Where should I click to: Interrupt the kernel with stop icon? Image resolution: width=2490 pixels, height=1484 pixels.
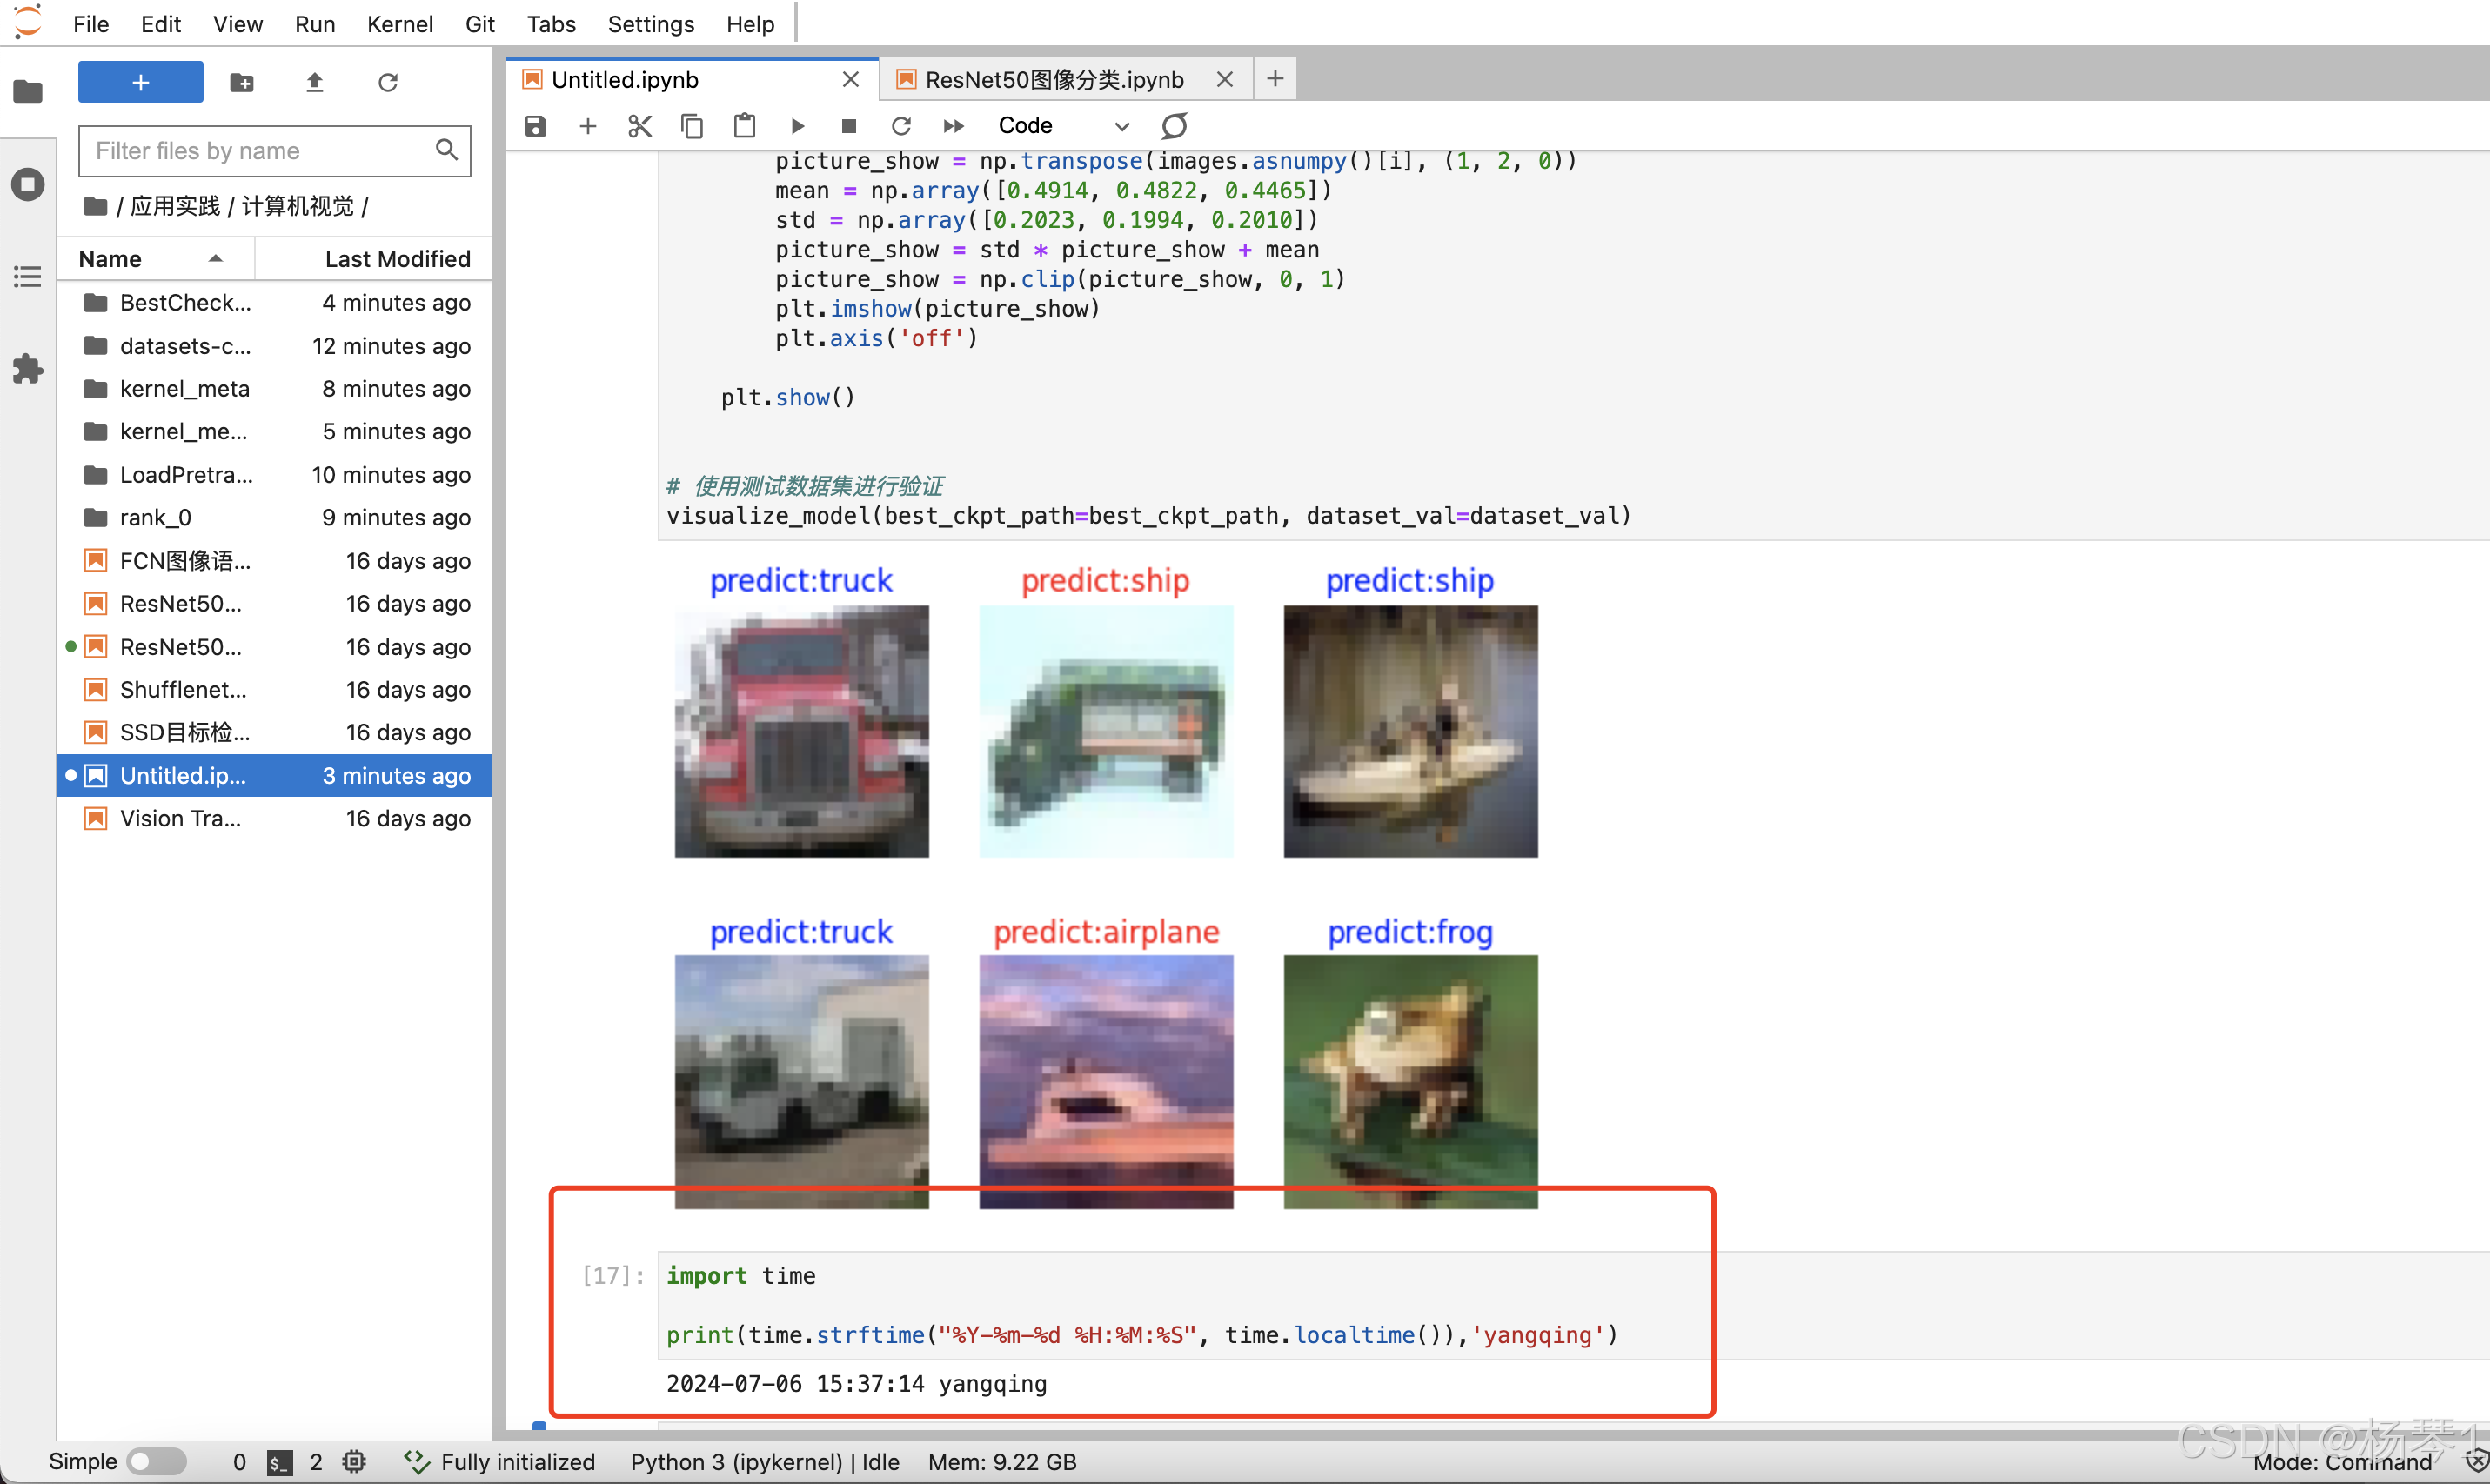[x=849, y=126]
